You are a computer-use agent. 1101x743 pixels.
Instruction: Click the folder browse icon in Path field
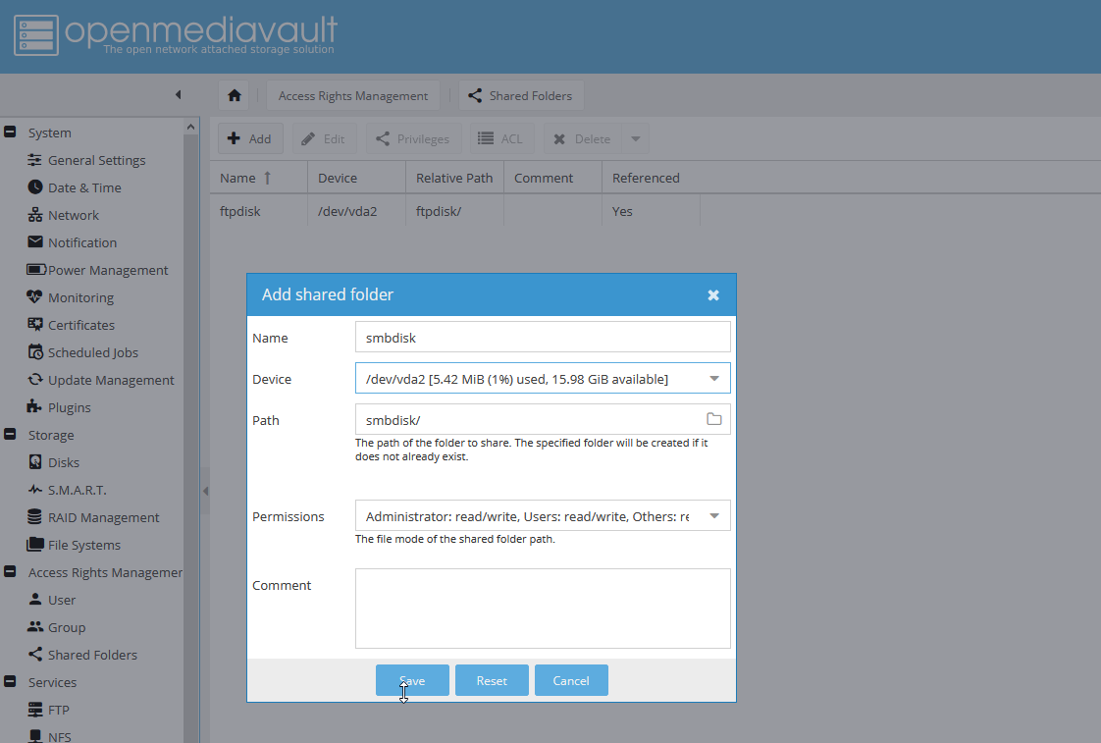pyautogui.click(x=713, y=420)
